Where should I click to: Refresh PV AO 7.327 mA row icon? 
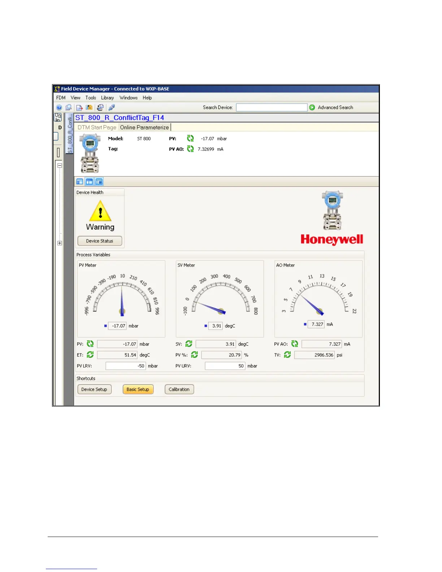pyautogui.click(x=295, y=344)
